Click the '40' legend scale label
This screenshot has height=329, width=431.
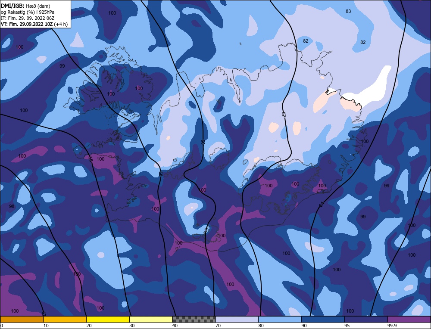point(175,326)
